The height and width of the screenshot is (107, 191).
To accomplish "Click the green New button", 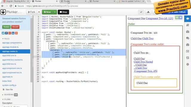I will click(x=47, y=12).
